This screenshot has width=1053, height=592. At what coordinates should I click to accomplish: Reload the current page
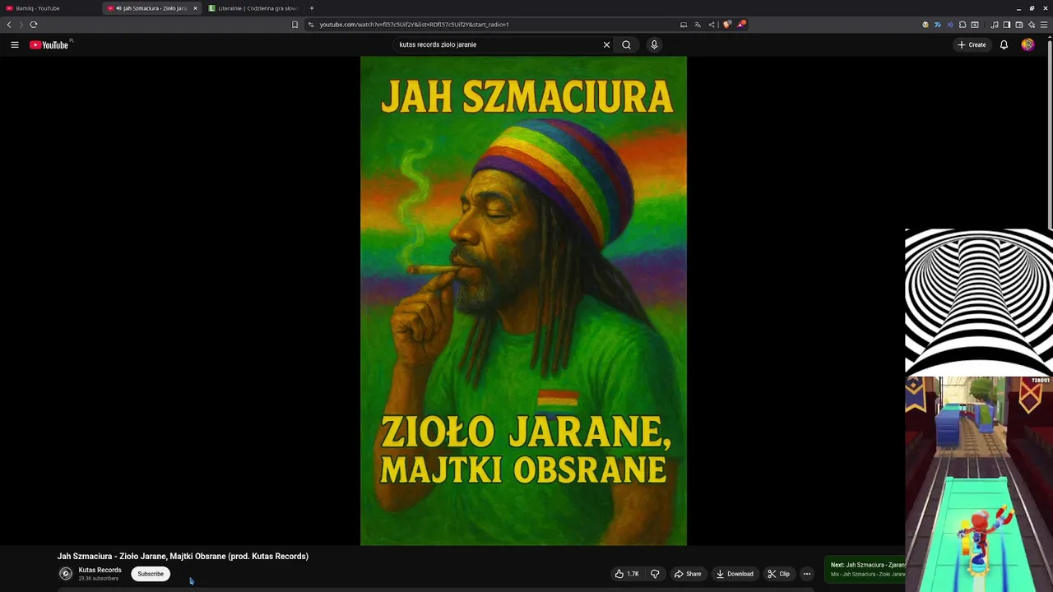pos(34,25)
